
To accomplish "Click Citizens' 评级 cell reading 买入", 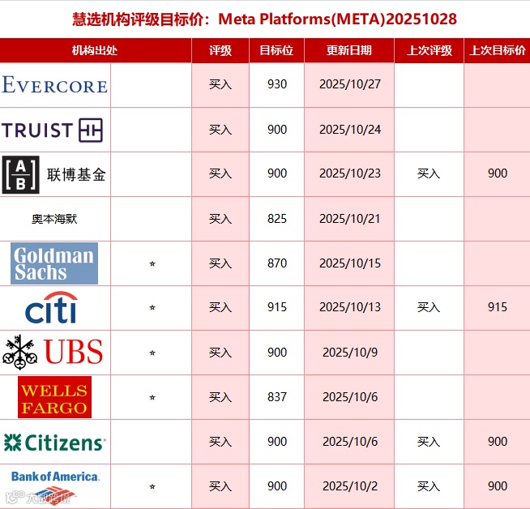I will point(220,442).
